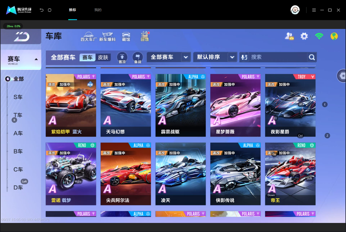Select the S车 category filter
The image size is (346, 232).
[18, 97]
